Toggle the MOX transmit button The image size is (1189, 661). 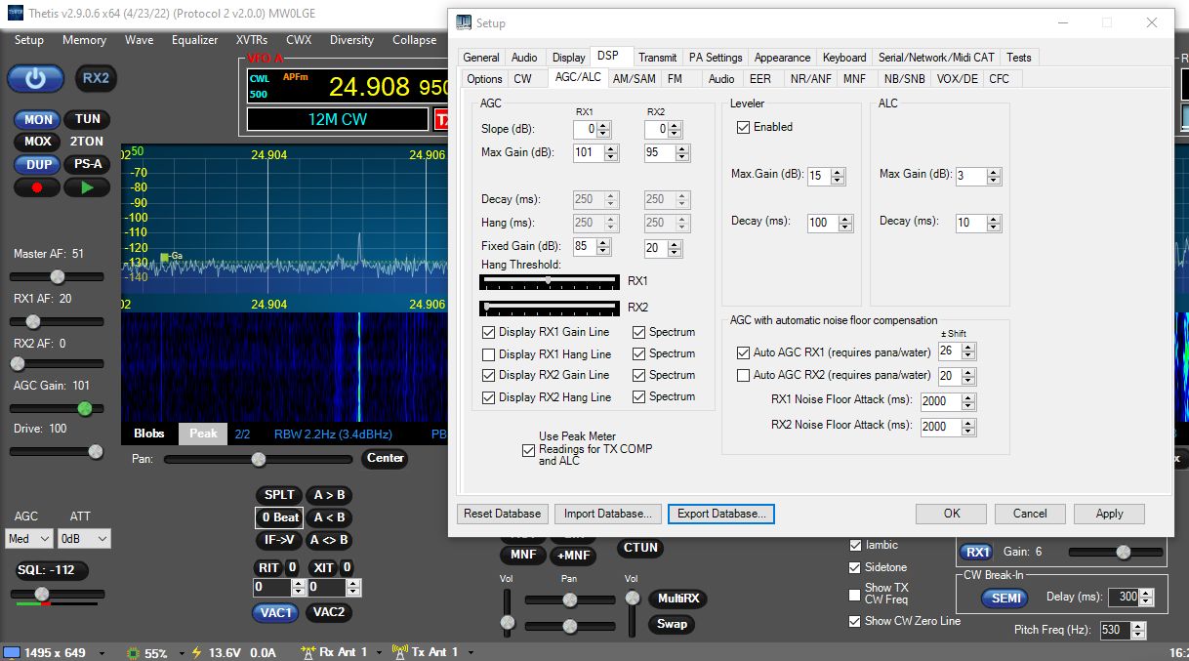click(38, 142)
